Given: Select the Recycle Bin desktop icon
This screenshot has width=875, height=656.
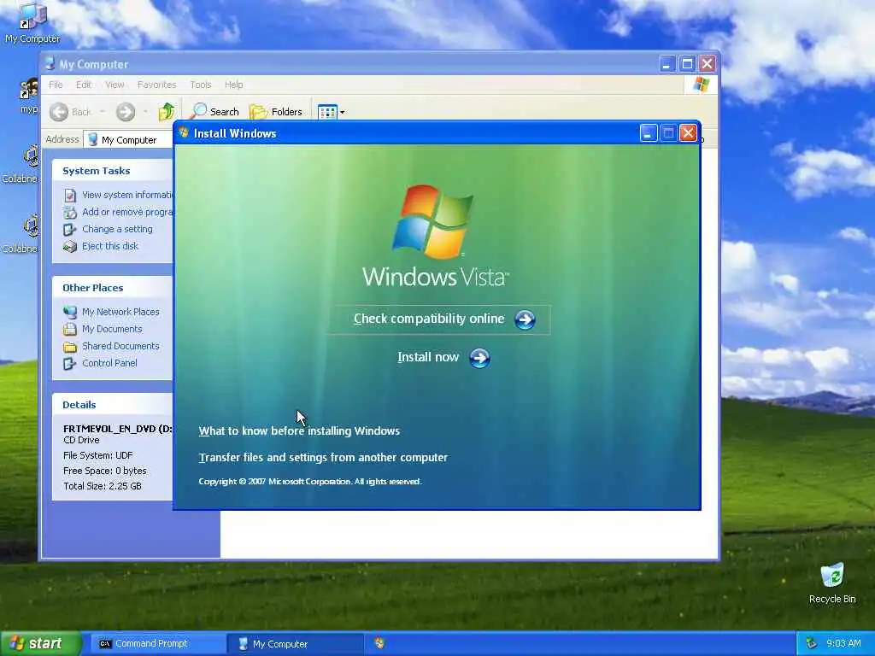Looking at the screenshot, I should tap(832, 583).
